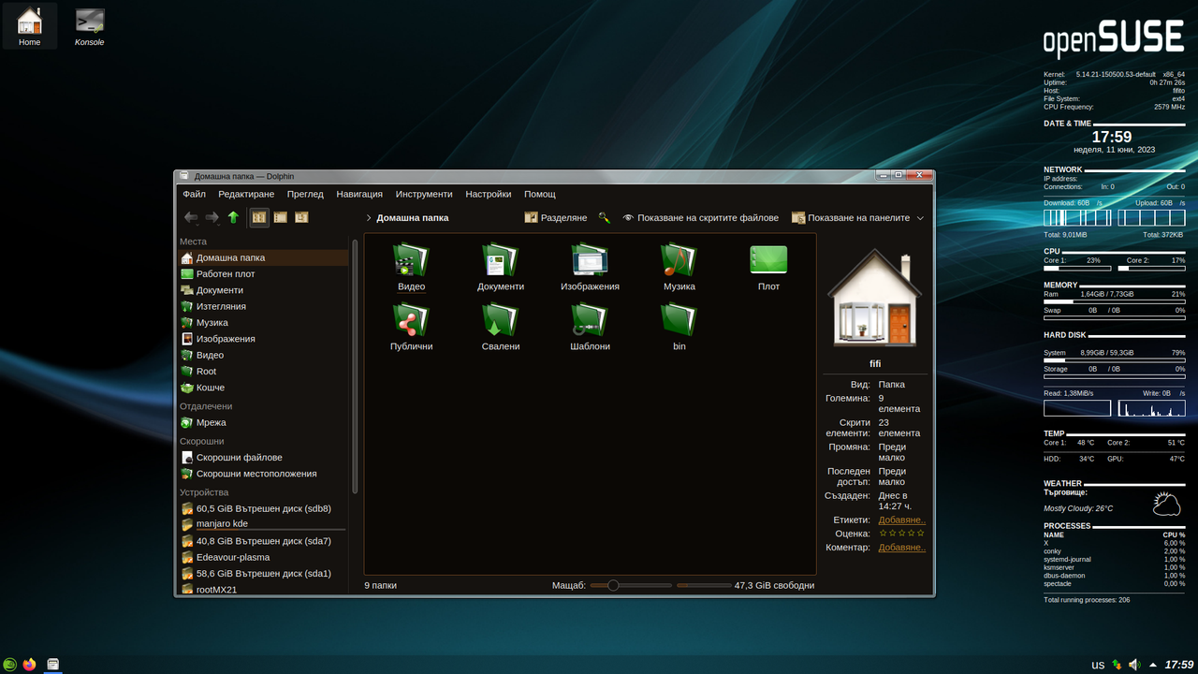
Task: Click Домашна папка in location bar
Action: click(413, 217)
